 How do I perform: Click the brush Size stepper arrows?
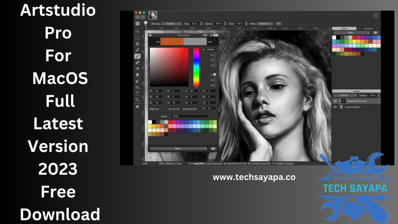[x=201, y=24]
